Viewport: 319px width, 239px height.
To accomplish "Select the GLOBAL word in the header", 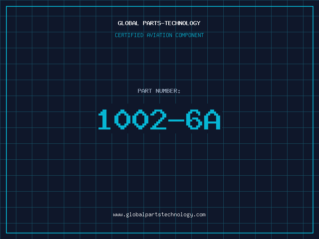I will pyautogui.click(x=128, y=23).
